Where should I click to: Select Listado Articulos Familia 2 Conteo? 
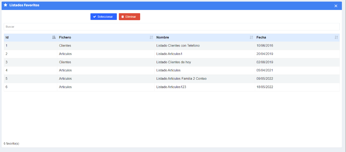click(172, 78)
